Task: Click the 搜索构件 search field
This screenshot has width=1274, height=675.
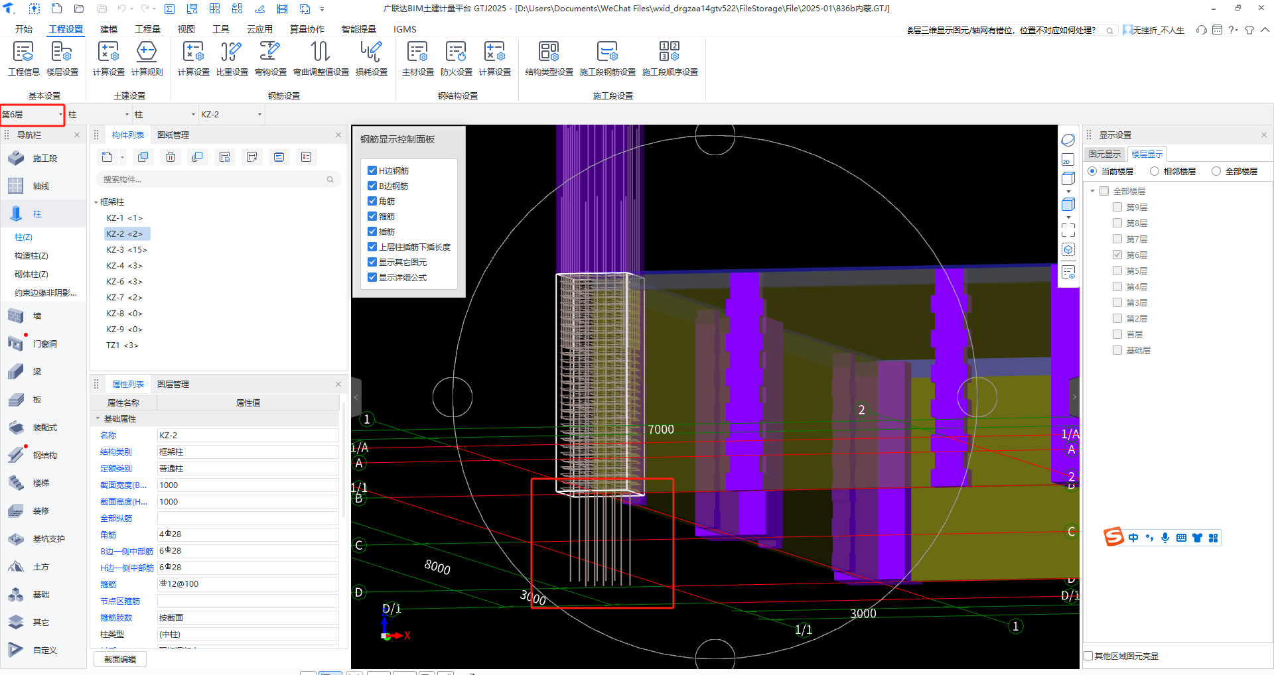Action: click(218, 179)
